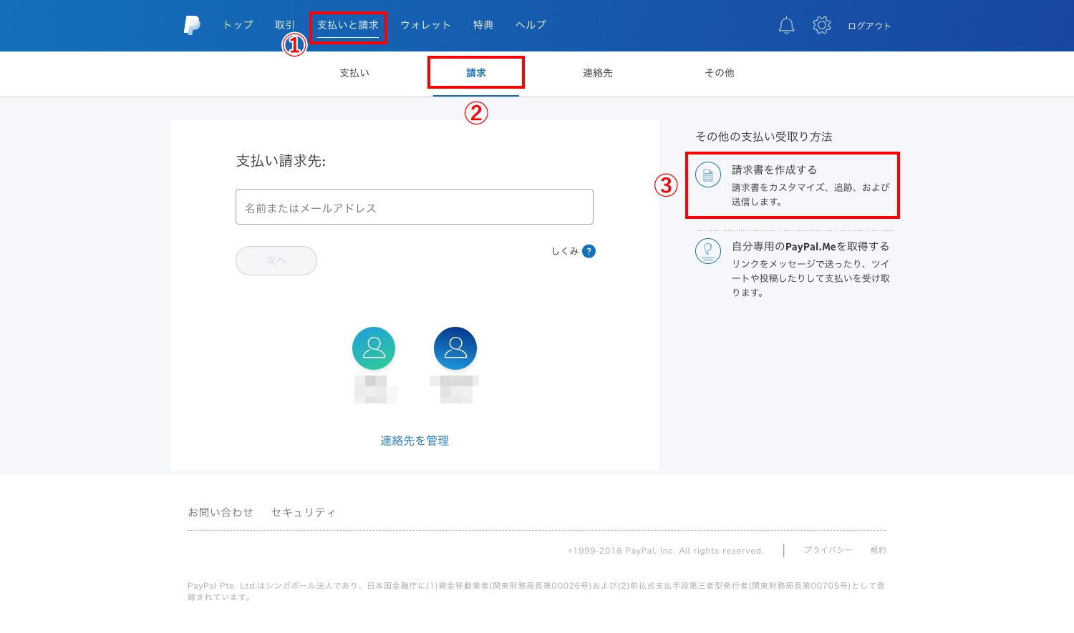This screenshot has width=1074, height=633.
Task: Click the 支払い請求先: heading text
Action: pyautogui.click(x=281, y=161)
